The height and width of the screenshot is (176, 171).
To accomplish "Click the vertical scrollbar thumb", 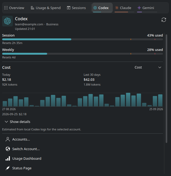I will pos(166,89).
